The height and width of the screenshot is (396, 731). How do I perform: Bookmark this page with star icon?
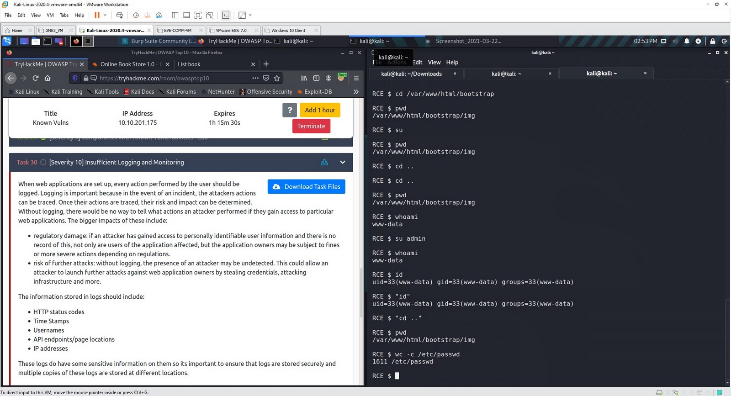[276, 78]
